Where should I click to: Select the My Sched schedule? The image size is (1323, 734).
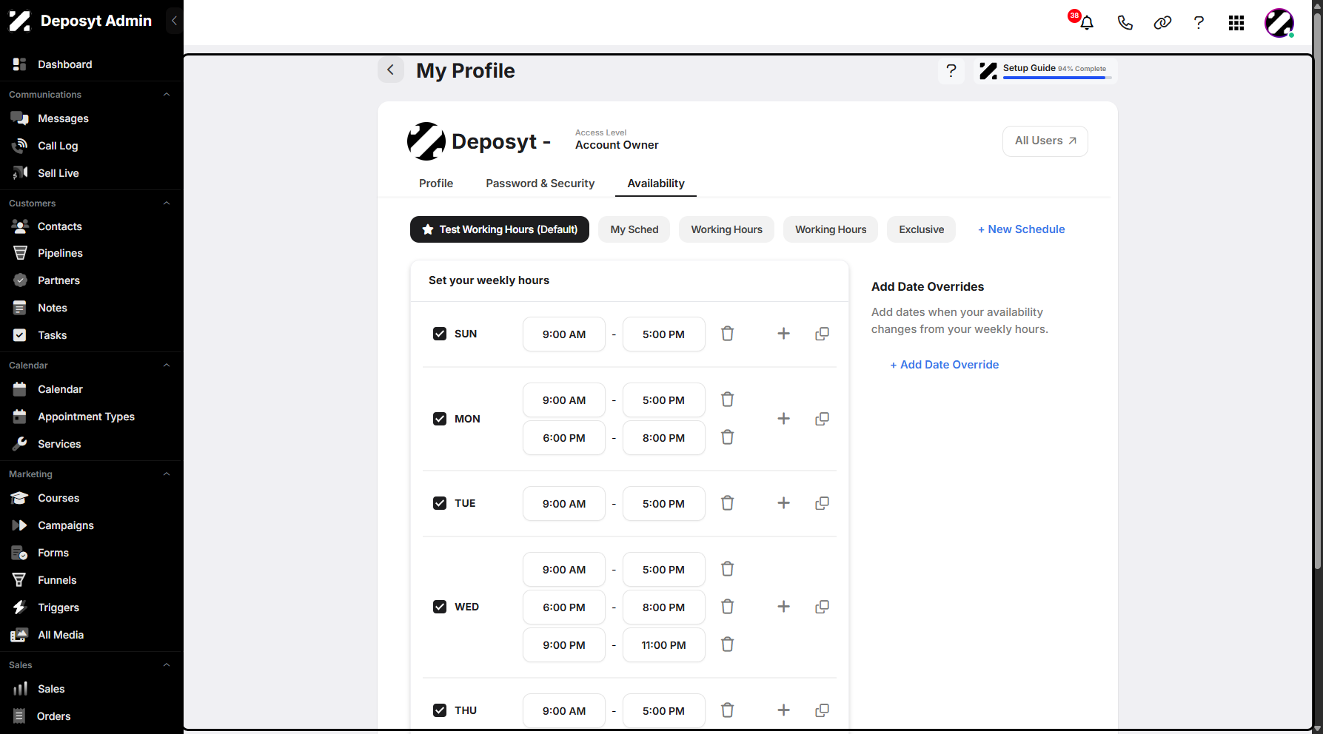pos(634,229)
